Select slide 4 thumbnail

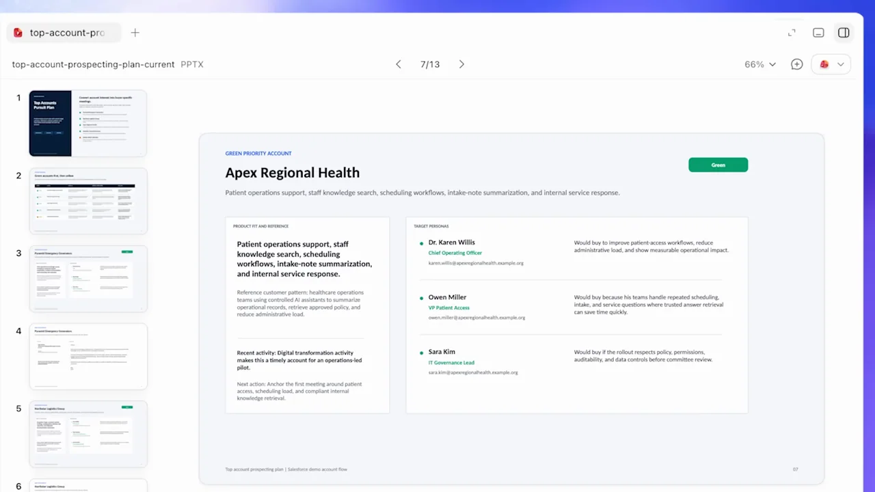click(x=88, y=357)
